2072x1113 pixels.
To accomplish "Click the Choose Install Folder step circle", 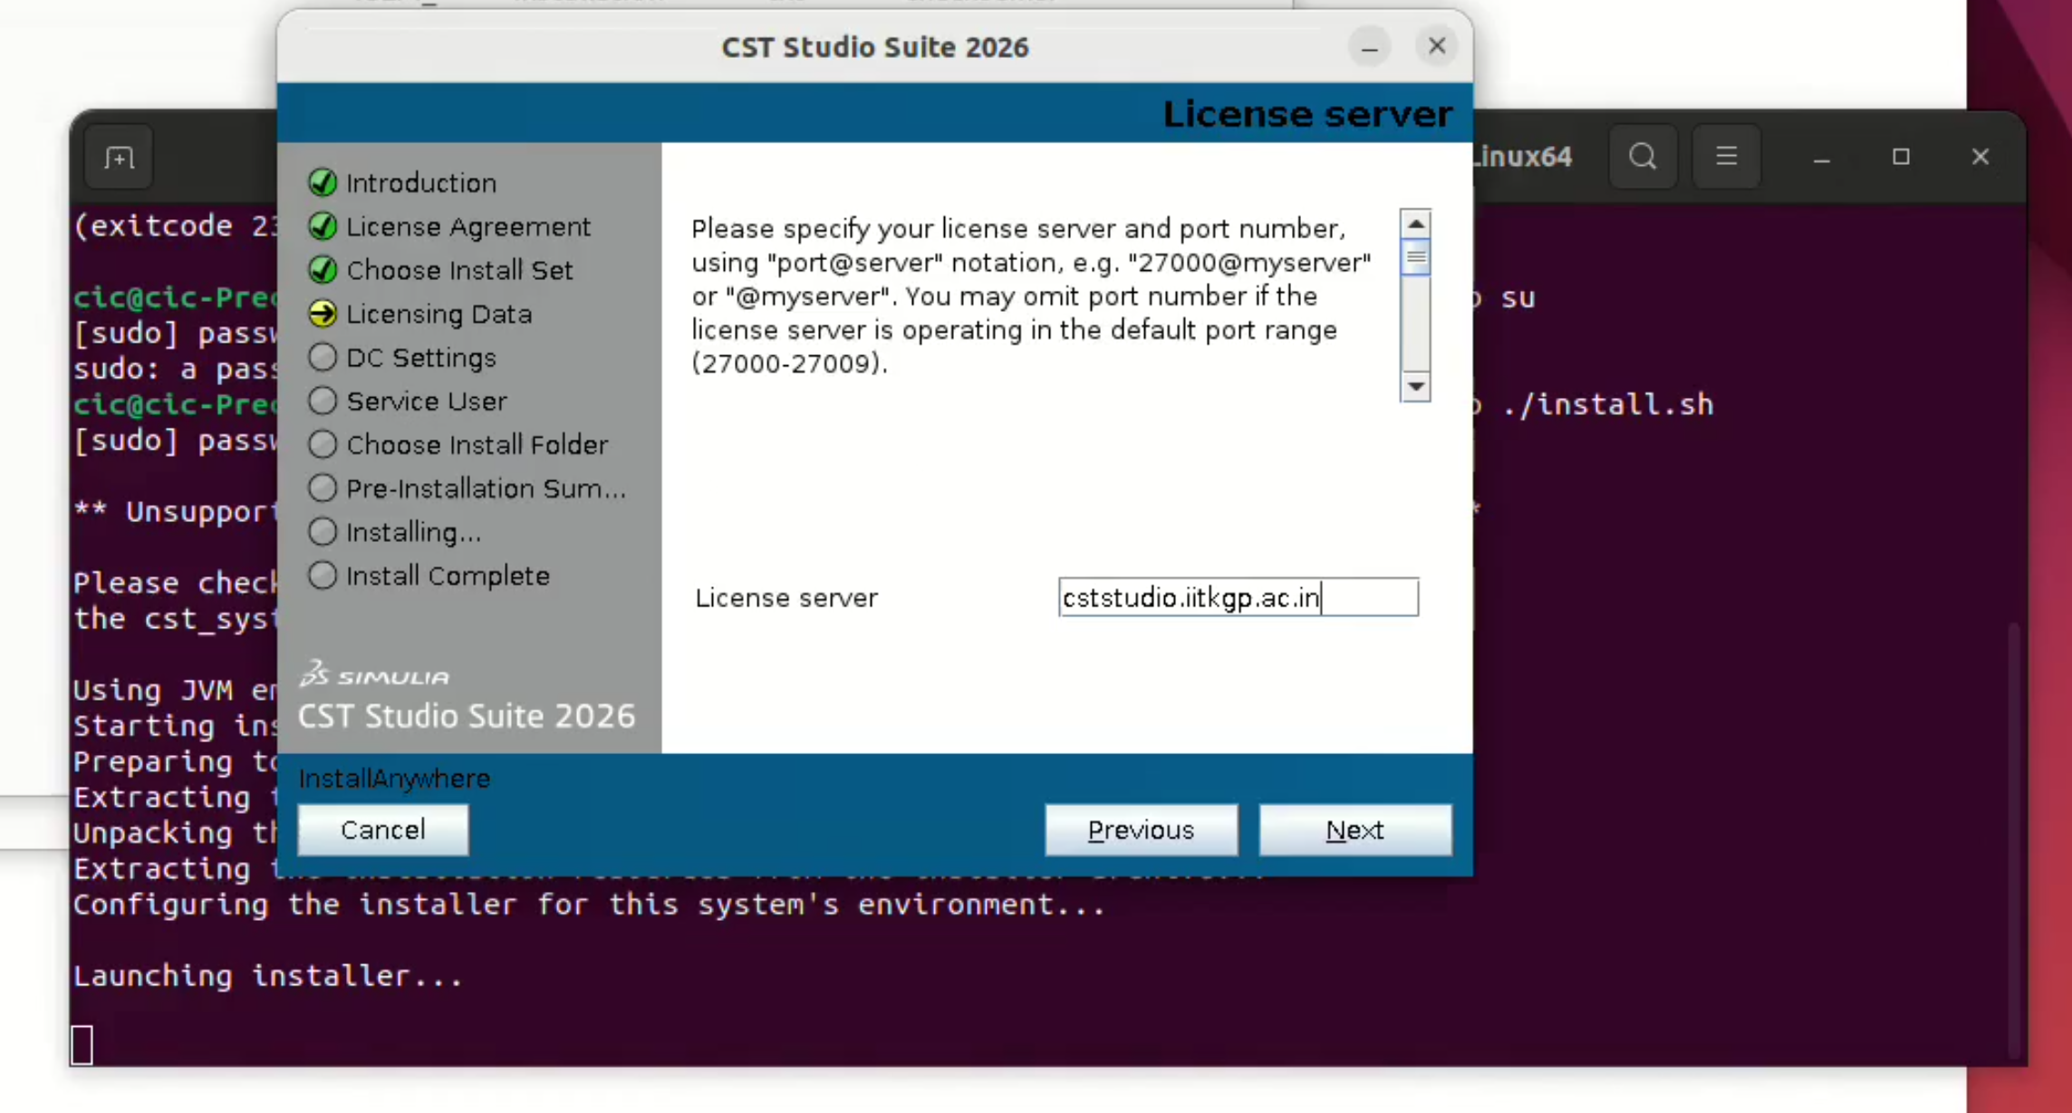I will (x=323, y=444).
